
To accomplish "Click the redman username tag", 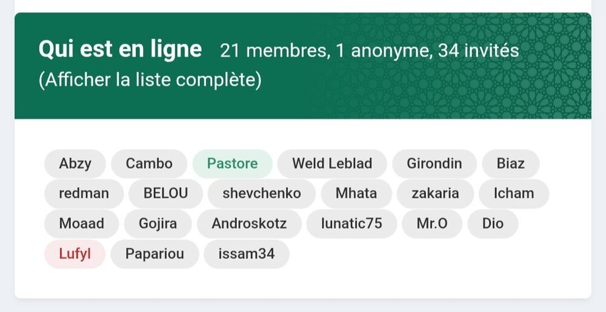I will [x=84, y=194].
